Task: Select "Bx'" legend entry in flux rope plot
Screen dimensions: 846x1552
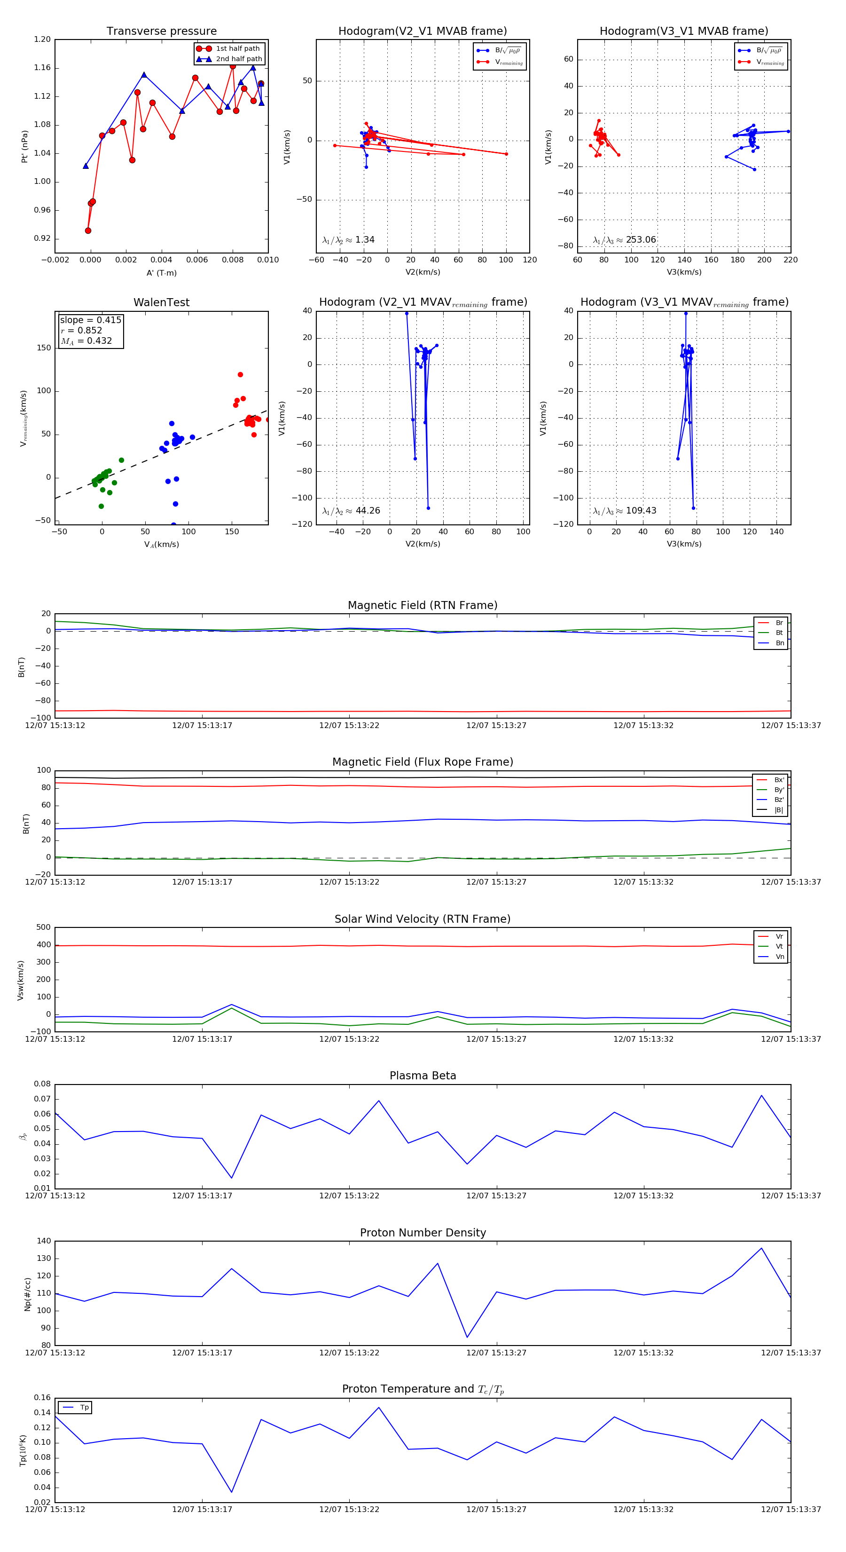Action: [771, 780]
